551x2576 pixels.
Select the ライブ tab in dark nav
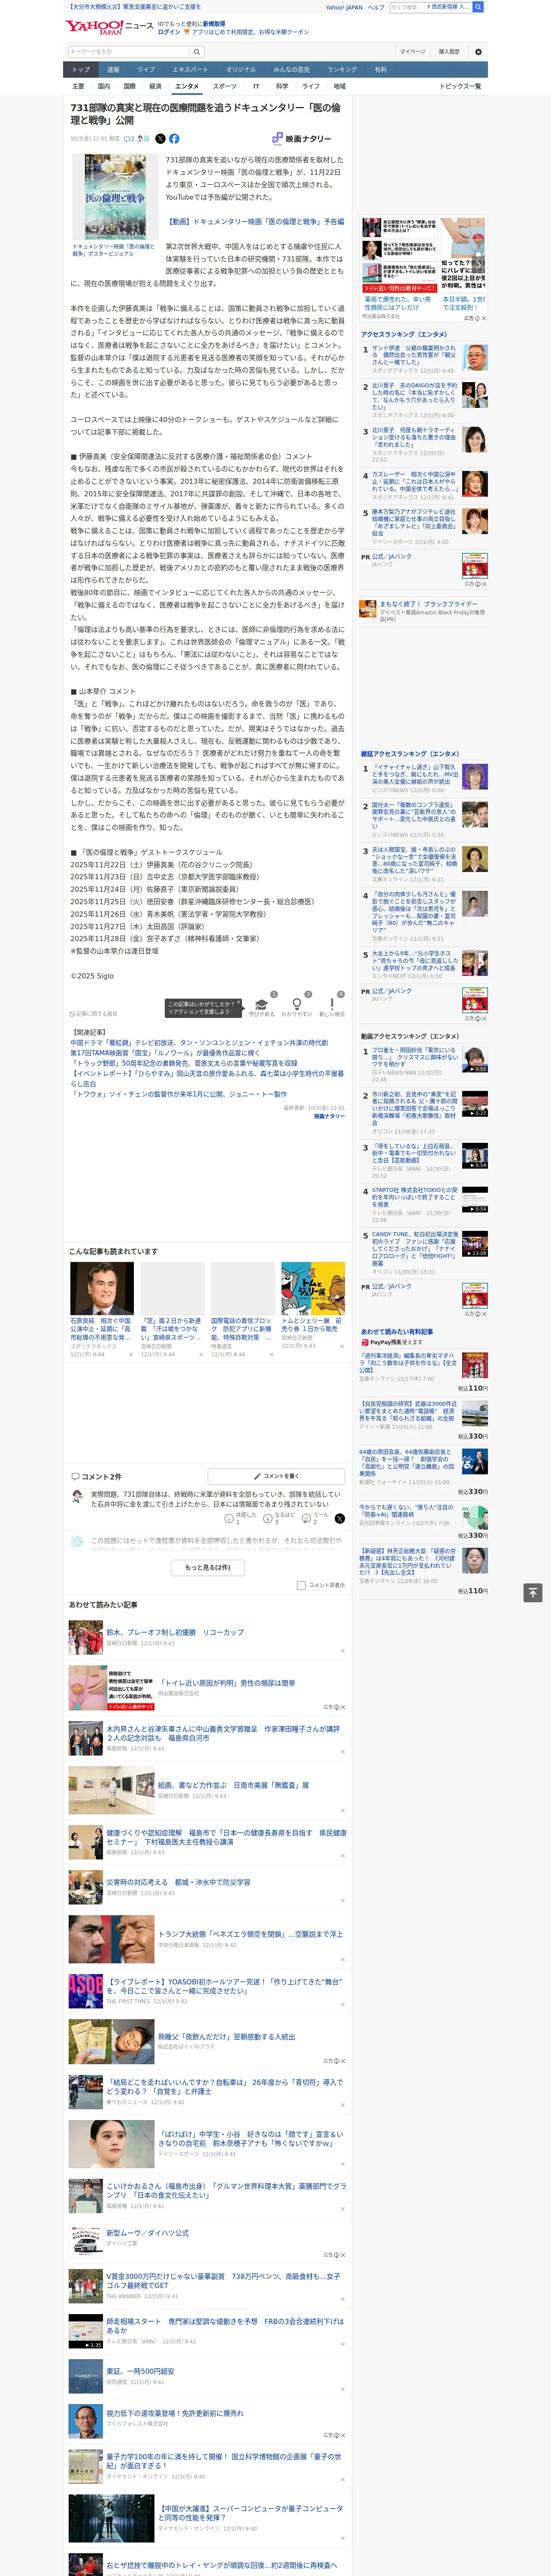146,70
